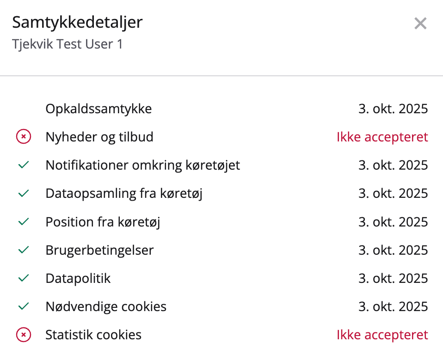This screenshot has height=355, width=443.
Task: Click the checkmark next to Notifikationer omkring køretøjet
Action: coord(24,165)
